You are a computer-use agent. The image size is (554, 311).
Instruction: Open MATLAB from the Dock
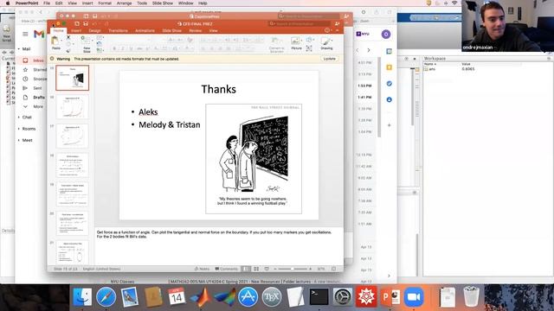pos(200,296)
